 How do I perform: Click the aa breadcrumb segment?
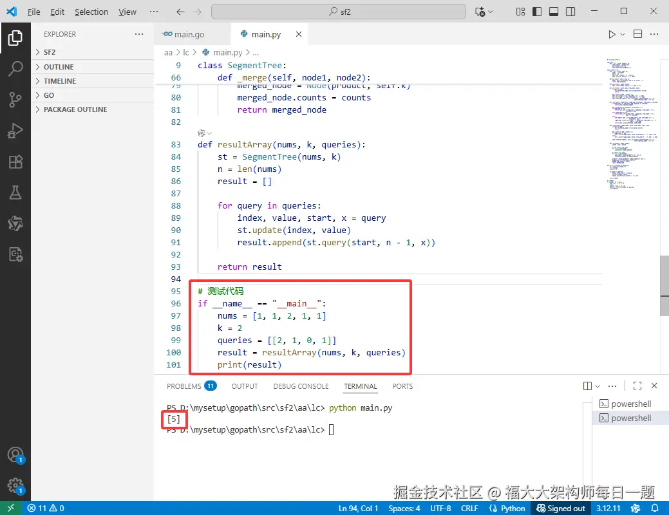pos(168,53)
